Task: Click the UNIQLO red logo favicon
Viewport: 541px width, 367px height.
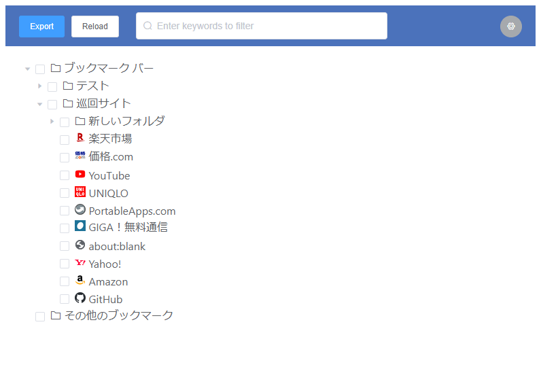Action: pyautogui.click(x=80, y=192)
